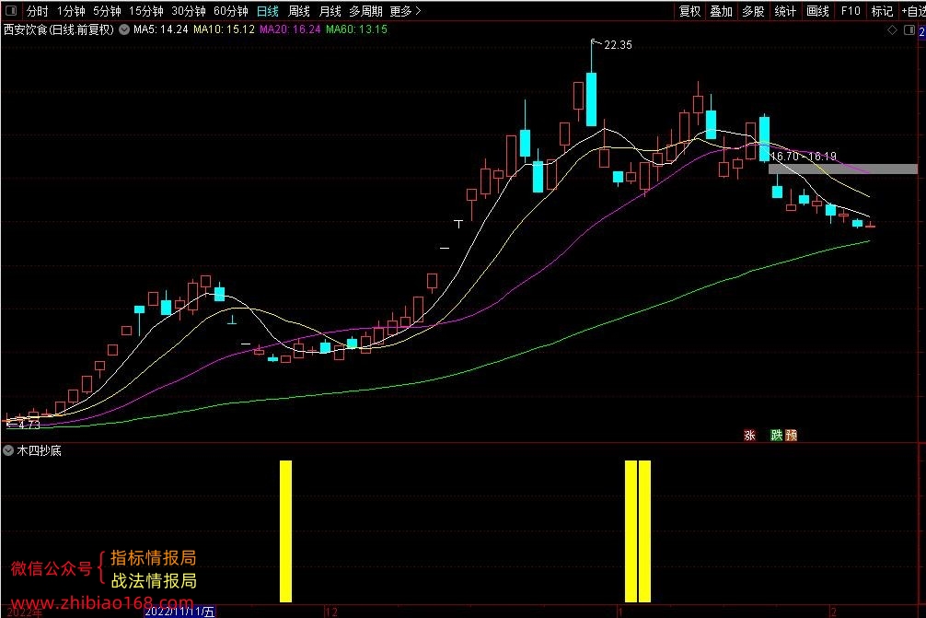This screenshot has height=618, width=926.
Task: Click the diamond icon at top right
Action: (892, 30)
